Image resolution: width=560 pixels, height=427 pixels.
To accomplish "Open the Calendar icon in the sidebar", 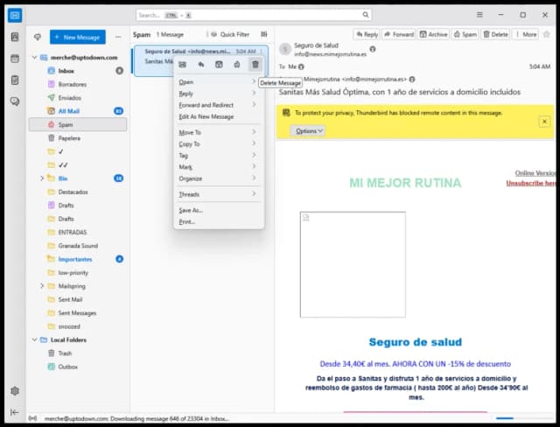I will pyautogui.click(x=15, y=59).
